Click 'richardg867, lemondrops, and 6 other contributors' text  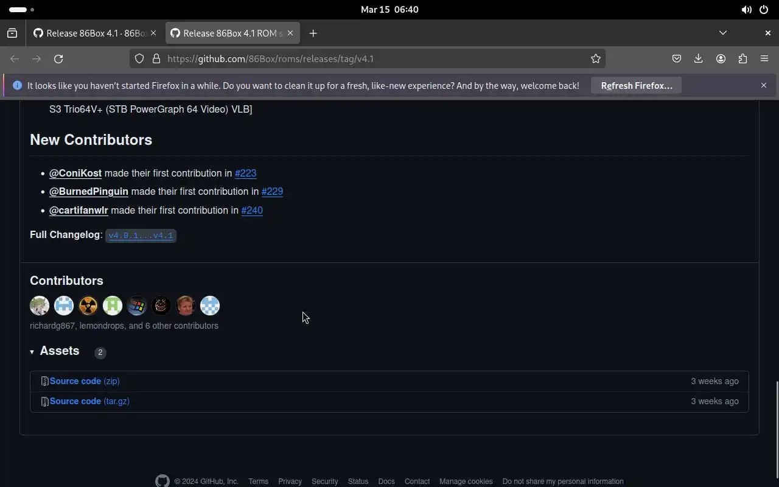(124, 326)
